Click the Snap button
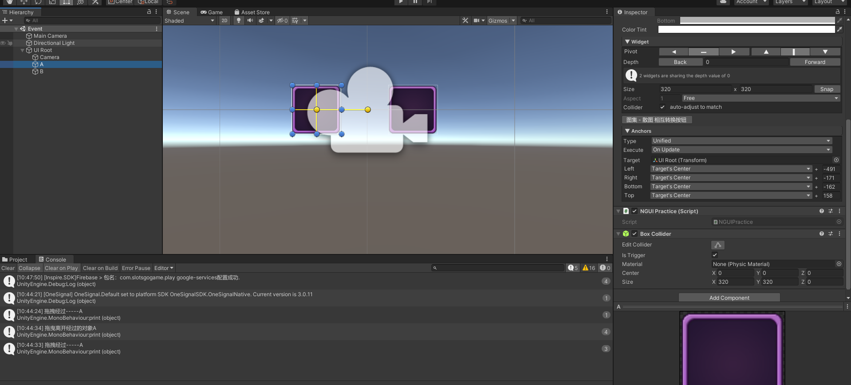 tap(827, 89)
